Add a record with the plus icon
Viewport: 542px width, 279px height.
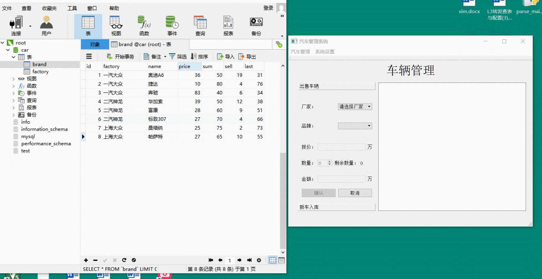pyautogui.click(x=86, y=260)
